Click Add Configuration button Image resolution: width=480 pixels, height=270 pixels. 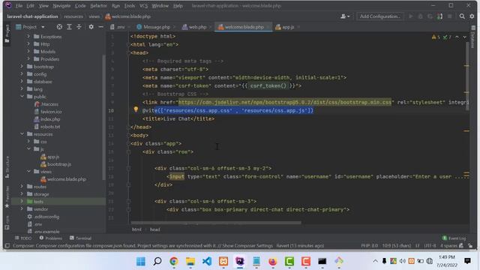point(380,16)
